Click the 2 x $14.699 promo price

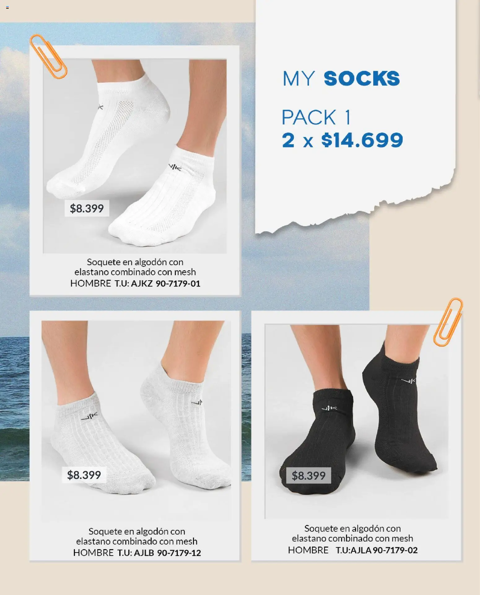coord(342,140)
